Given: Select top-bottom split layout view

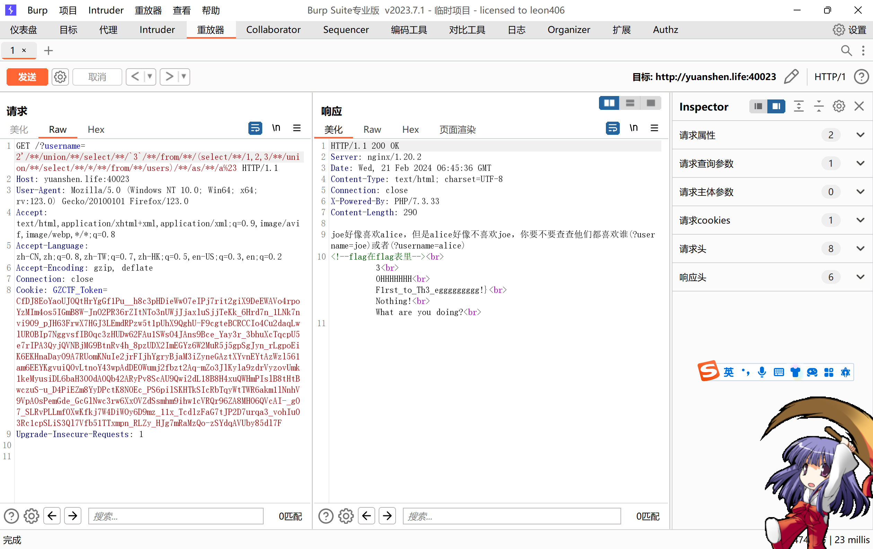Looking at the screenshot, I should pyautogui.click(x=630, y=103).
